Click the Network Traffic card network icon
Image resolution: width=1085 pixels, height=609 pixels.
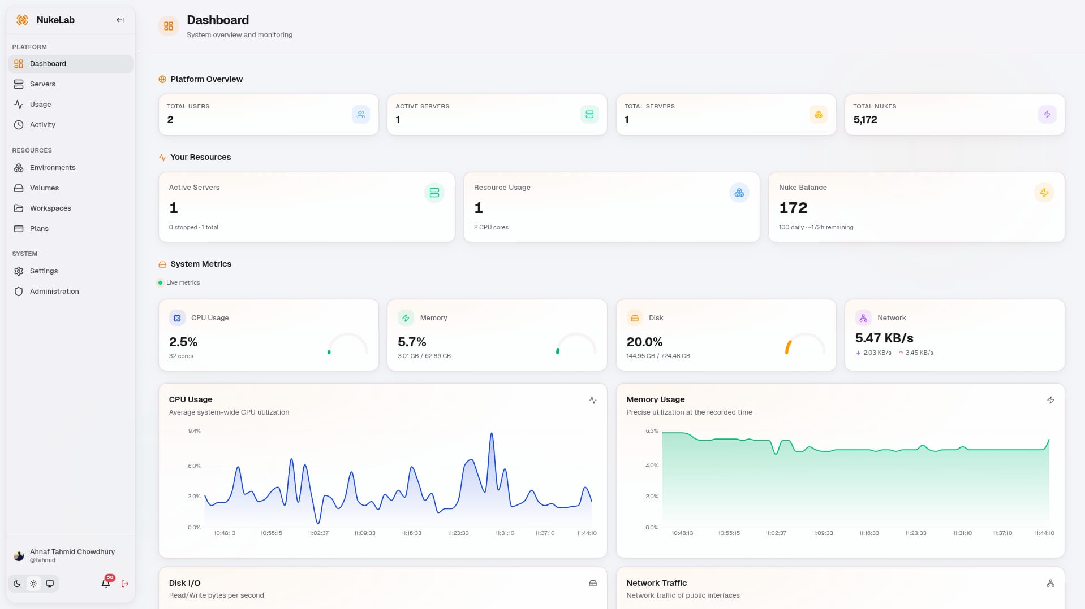(1050, 583)
